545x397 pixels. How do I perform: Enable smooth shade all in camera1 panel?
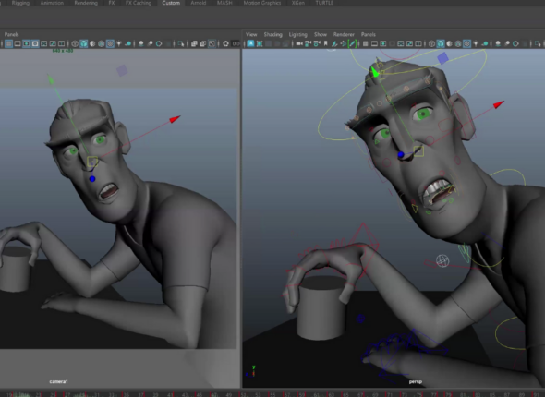tap(84, 43)
